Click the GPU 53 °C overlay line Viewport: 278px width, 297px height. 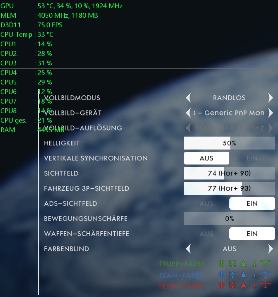point(62,6)
